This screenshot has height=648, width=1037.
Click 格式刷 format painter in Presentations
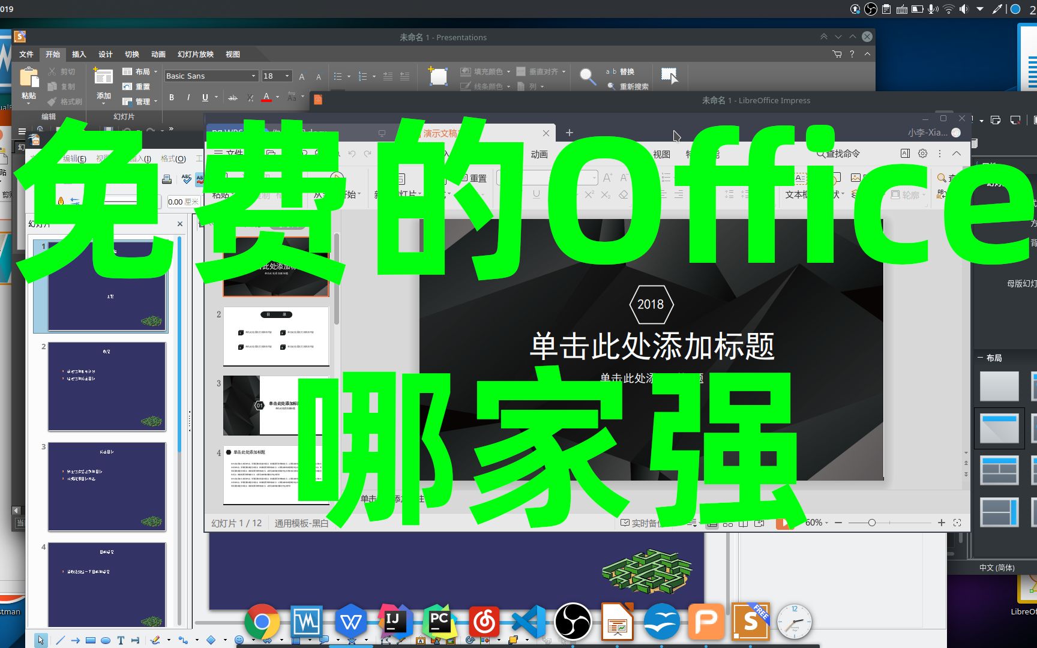point(65,101)
